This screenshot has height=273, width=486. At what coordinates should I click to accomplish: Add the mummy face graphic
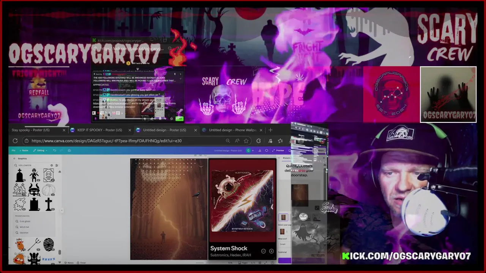(x=49, y=245)
